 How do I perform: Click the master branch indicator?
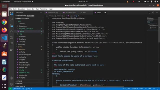(x=17, y=89)
